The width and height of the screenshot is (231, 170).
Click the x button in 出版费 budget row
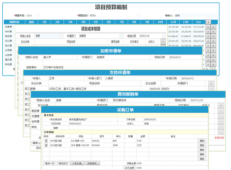[x=208, y=55]
